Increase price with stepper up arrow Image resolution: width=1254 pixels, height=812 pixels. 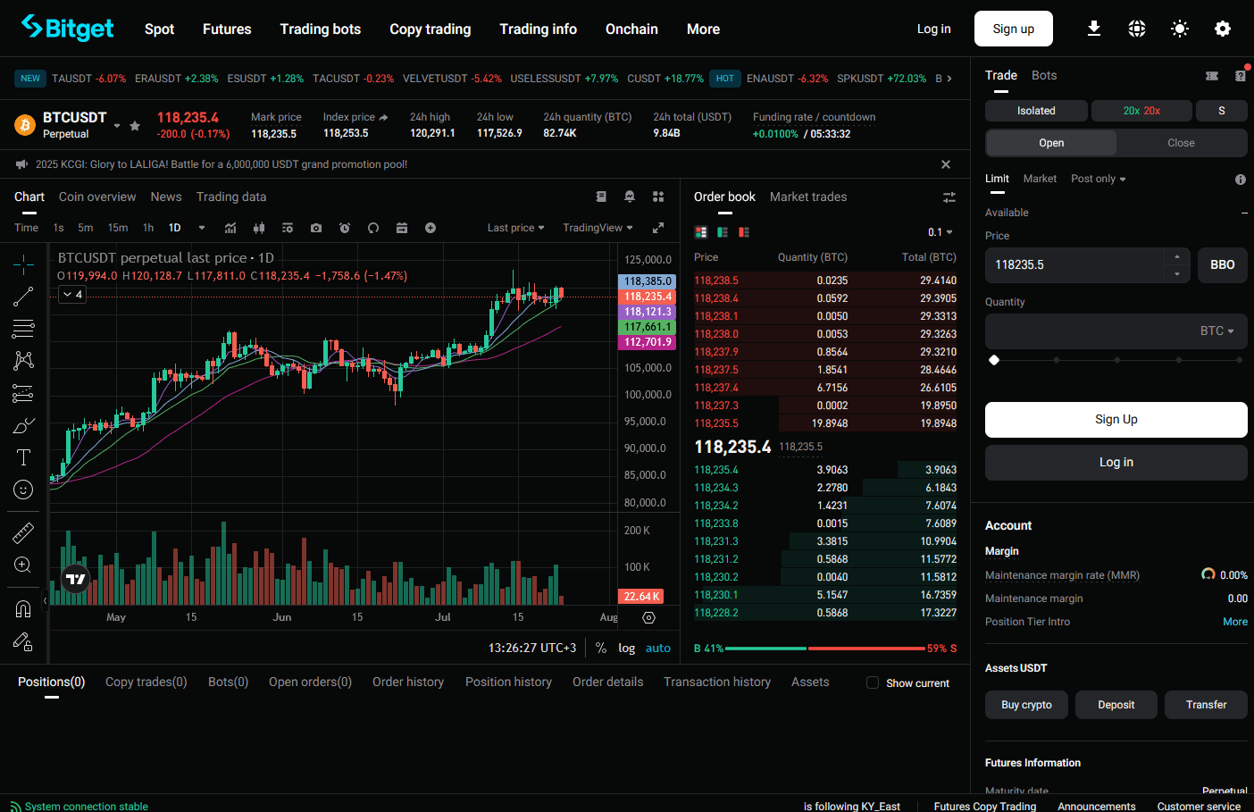point(1177,257)
